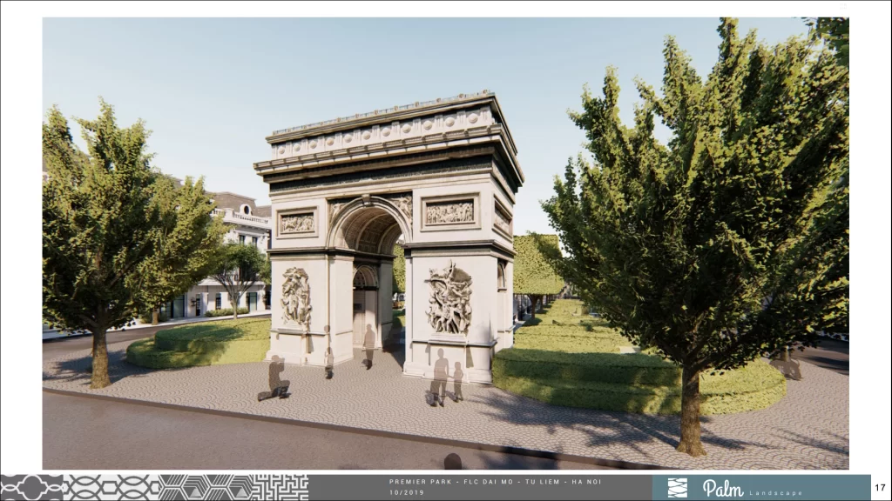Viewport: 892px width, 501px height.
Task: Click the upper right rectangular relief panel
Action: 449,212
